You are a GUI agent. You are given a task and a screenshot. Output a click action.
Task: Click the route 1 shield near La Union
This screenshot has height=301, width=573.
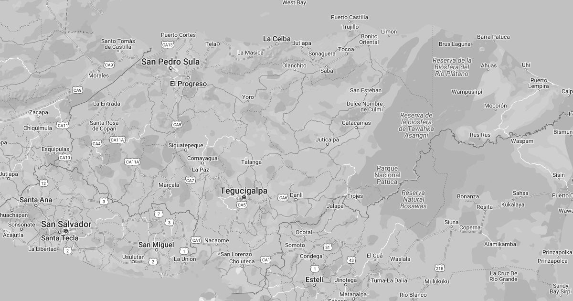[x=184, y=251]
